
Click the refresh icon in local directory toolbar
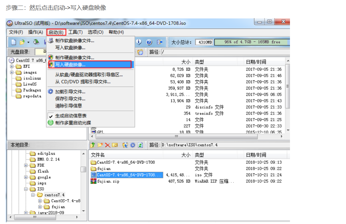point(140,145)
